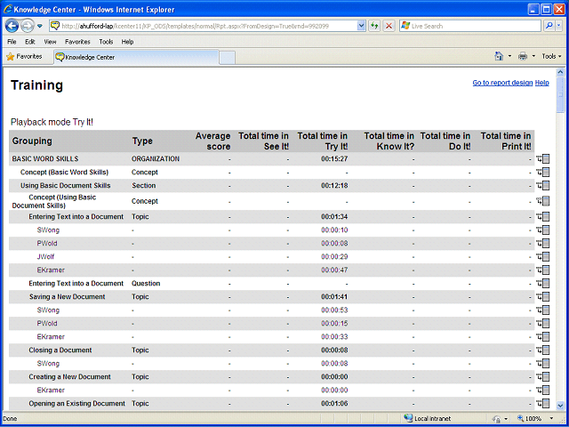Open the Favorites menu
569x427 pixels.
[77, 42]
